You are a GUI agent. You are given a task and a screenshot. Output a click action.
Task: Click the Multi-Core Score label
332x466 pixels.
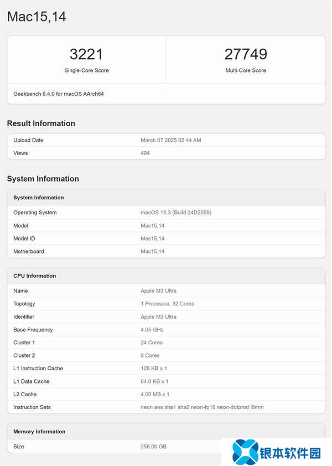[x=246, y=70]
